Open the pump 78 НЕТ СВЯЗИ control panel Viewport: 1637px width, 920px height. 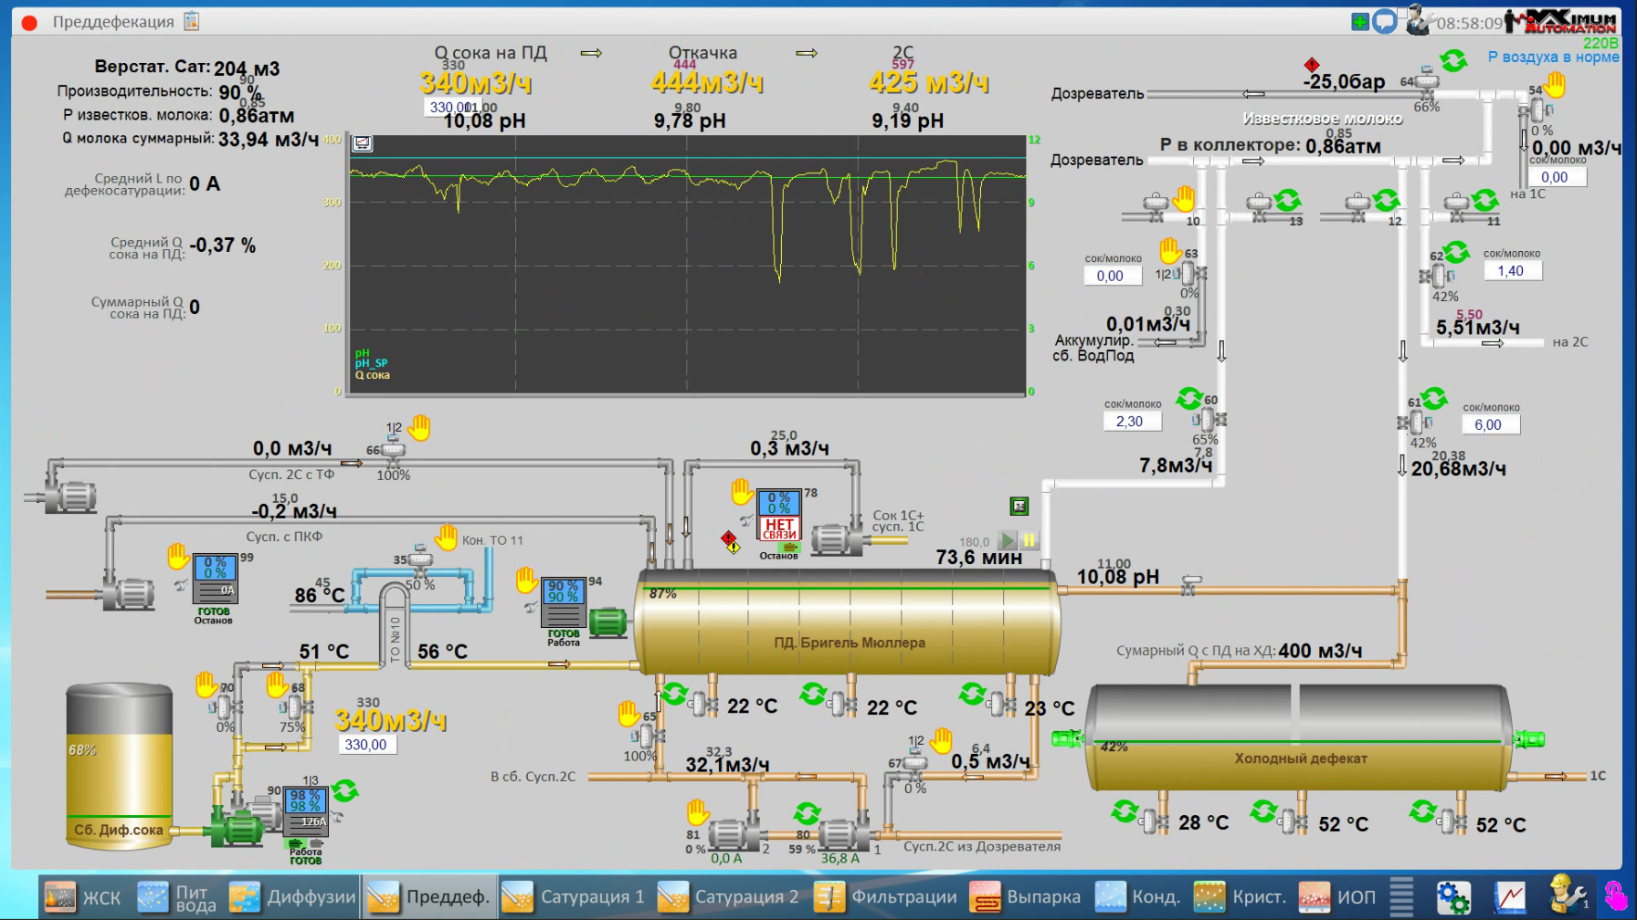[x=778, y=515]
